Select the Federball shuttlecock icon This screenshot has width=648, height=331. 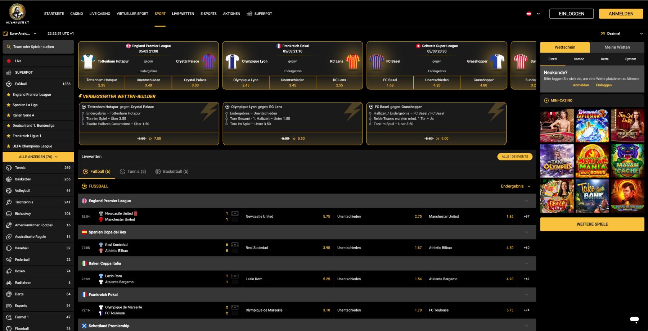pos(9,260)
